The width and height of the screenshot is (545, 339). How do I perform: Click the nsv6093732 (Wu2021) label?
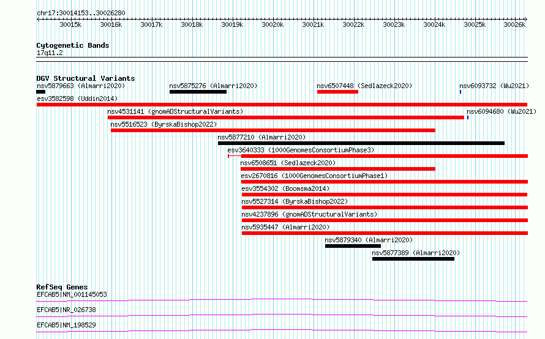(x=494, y=86)
